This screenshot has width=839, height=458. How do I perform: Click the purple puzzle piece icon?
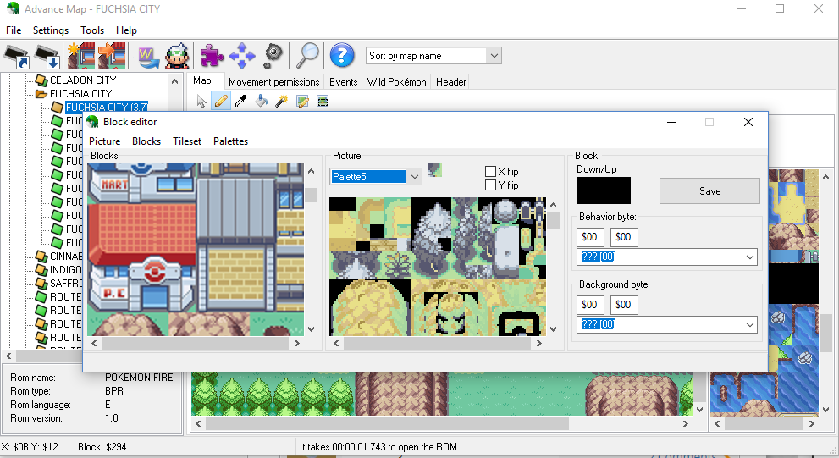coord(212,56)
